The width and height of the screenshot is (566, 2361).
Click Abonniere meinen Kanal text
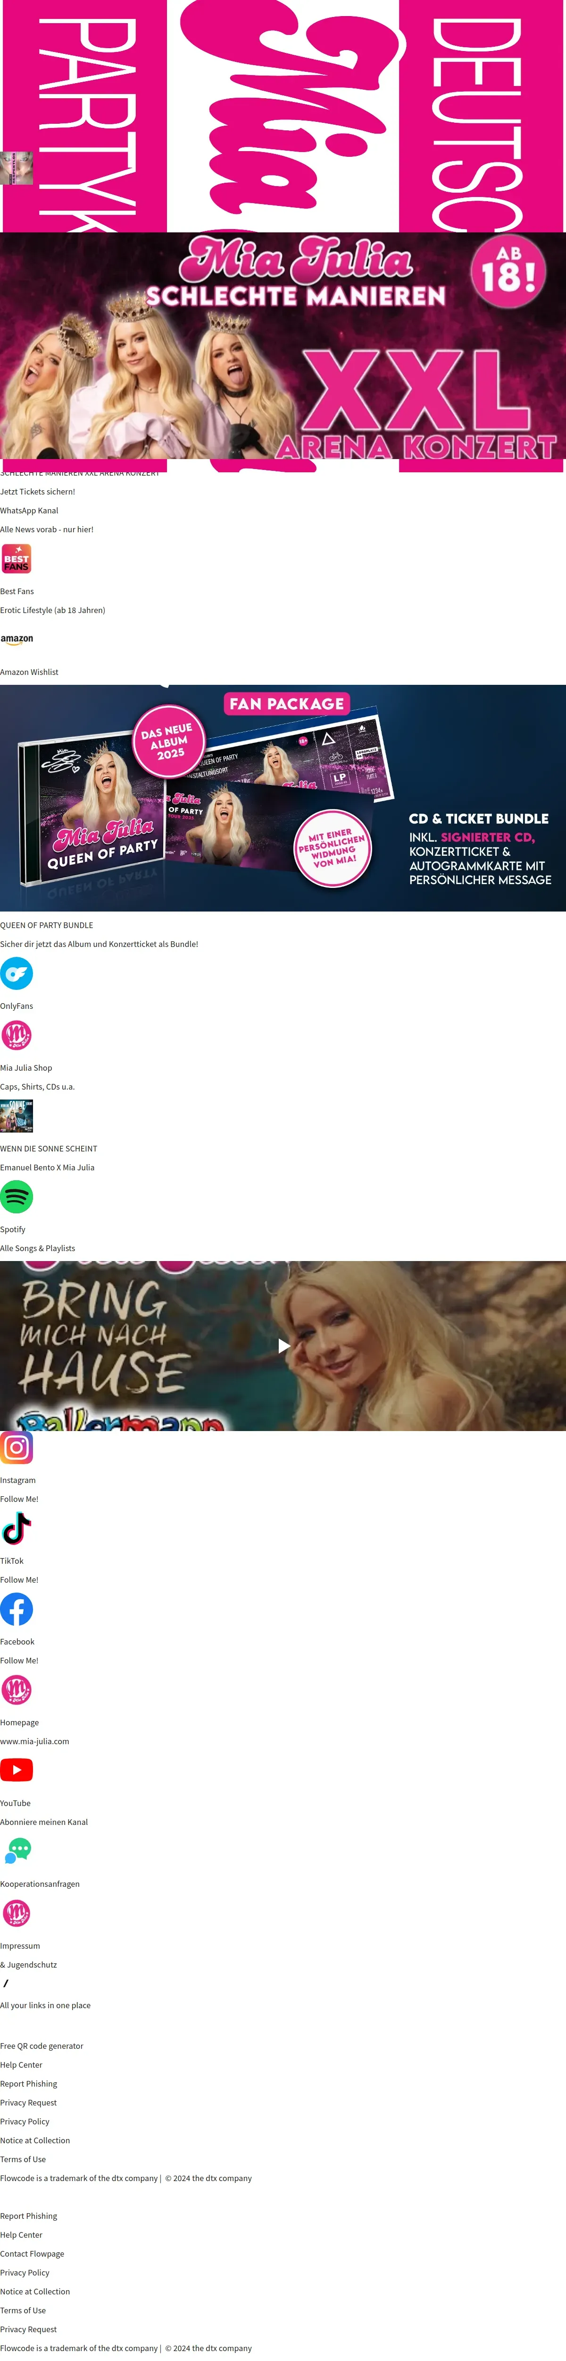click(x=44, y=1821)
